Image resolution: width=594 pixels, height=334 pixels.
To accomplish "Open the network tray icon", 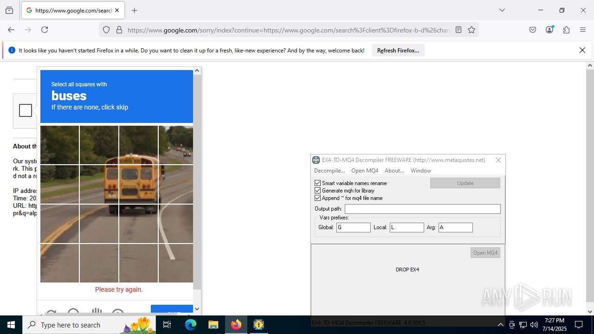I will (523, 325).
